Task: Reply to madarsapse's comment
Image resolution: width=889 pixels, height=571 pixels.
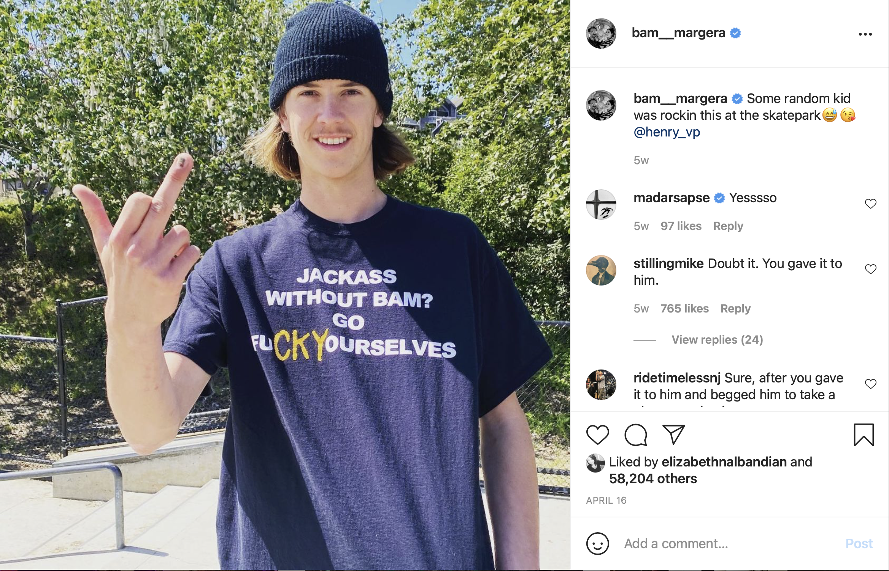Action: click(x=728, y=226)
